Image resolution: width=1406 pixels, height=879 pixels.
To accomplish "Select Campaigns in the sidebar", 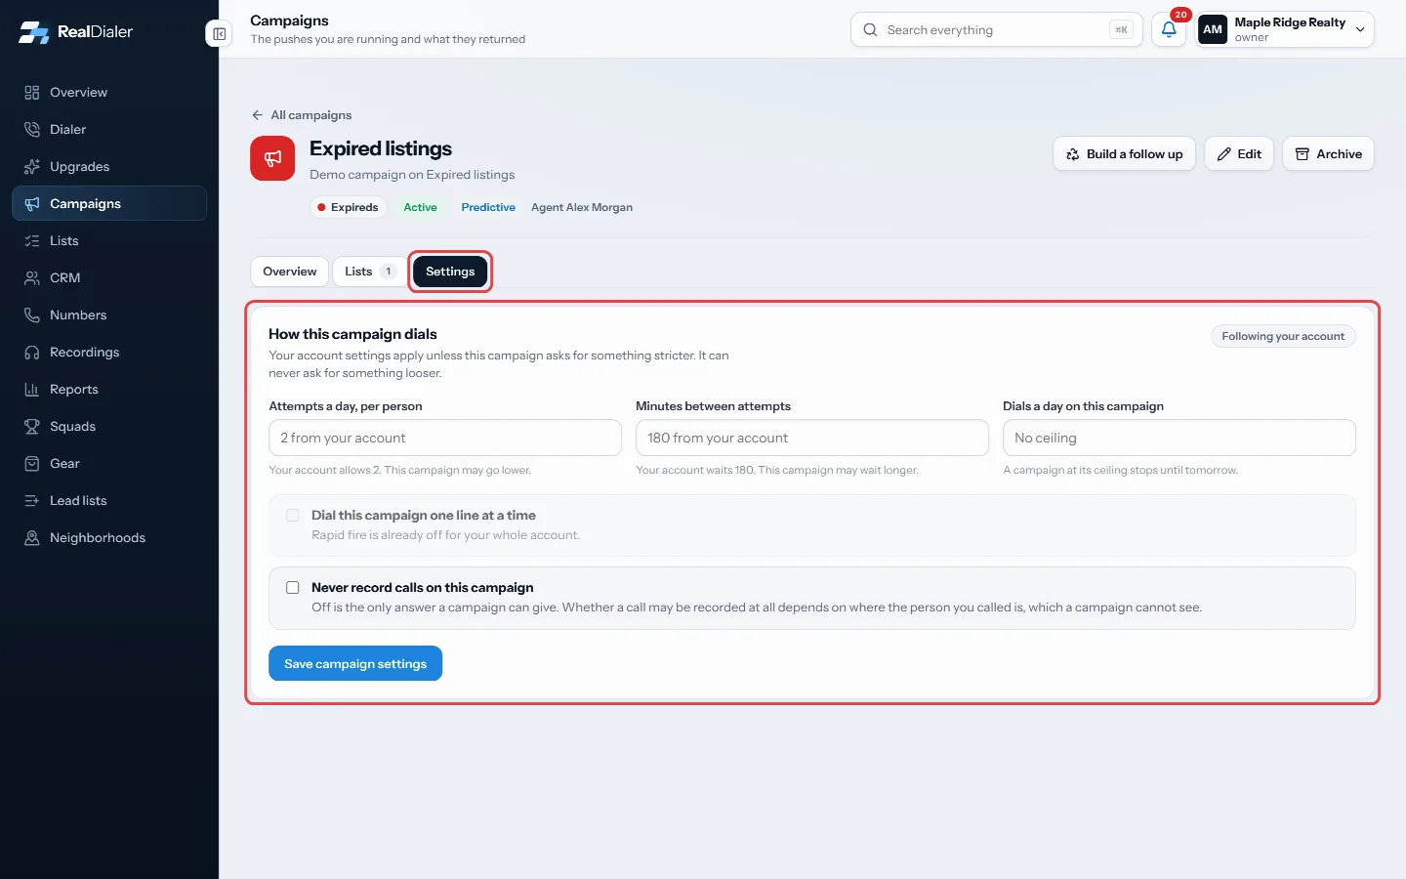I will [109, 204].
